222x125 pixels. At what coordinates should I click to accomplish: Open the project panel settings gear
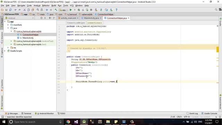[50, 18]
